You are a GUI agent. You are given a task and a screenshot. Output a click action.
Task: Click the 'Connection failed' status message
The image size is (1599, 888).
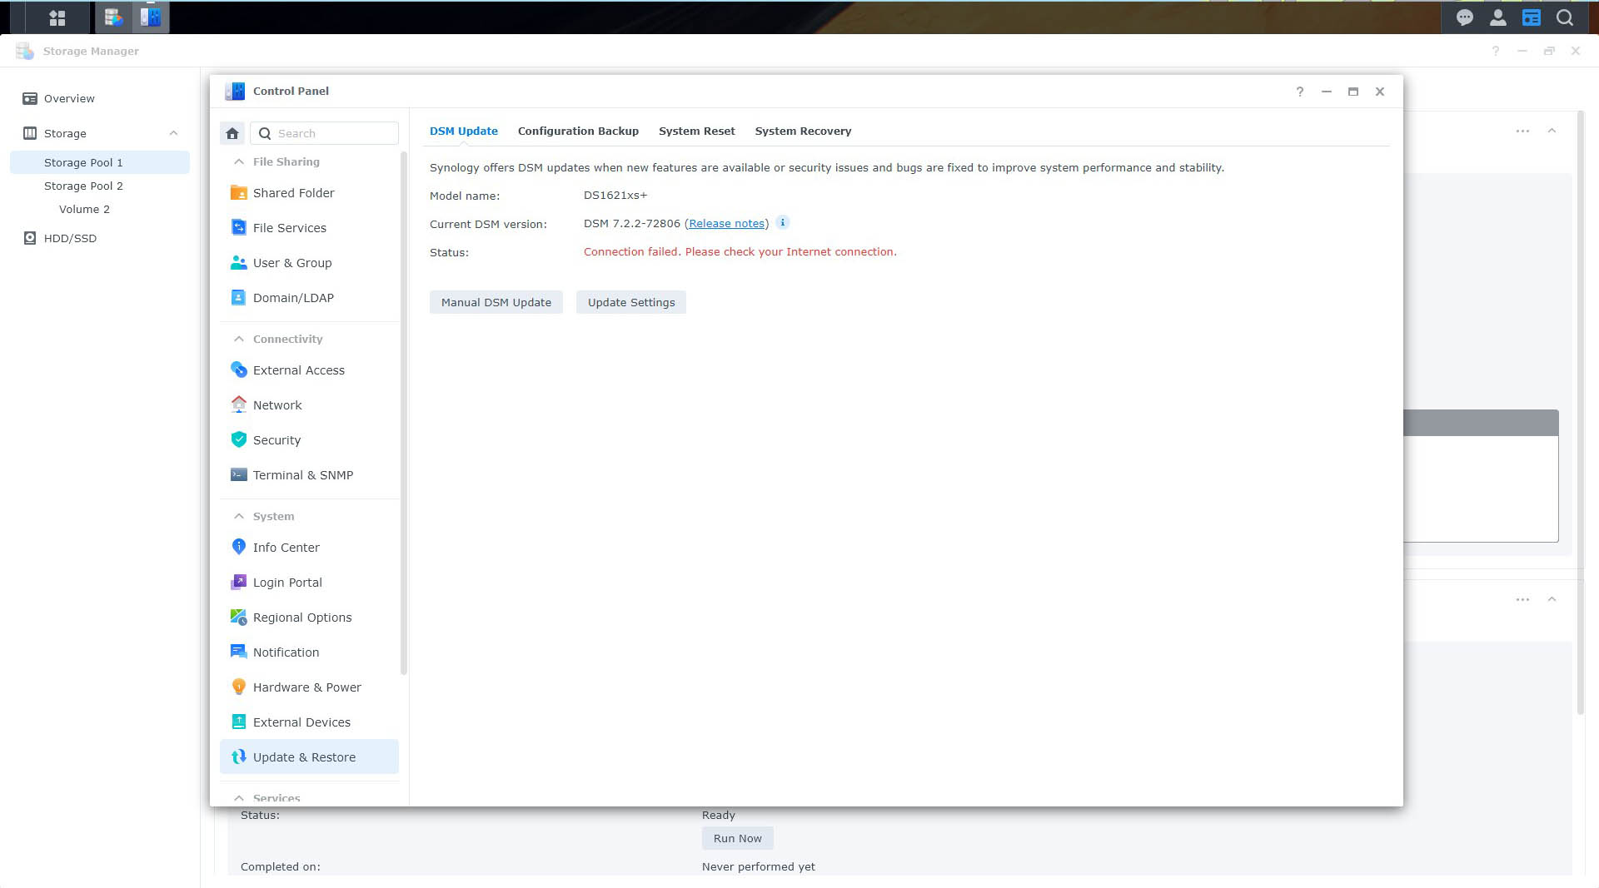(740, 252)
